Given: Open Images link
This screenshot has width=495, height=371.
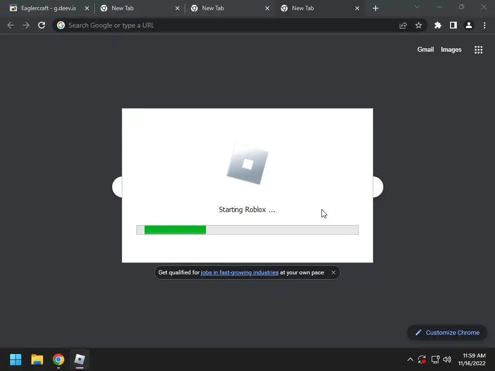Looking at the screenshot, I should (x=451, y=50).
